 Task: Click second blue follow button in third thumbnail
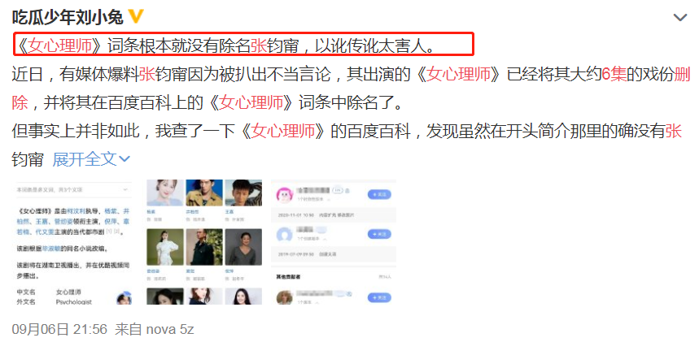379,234
